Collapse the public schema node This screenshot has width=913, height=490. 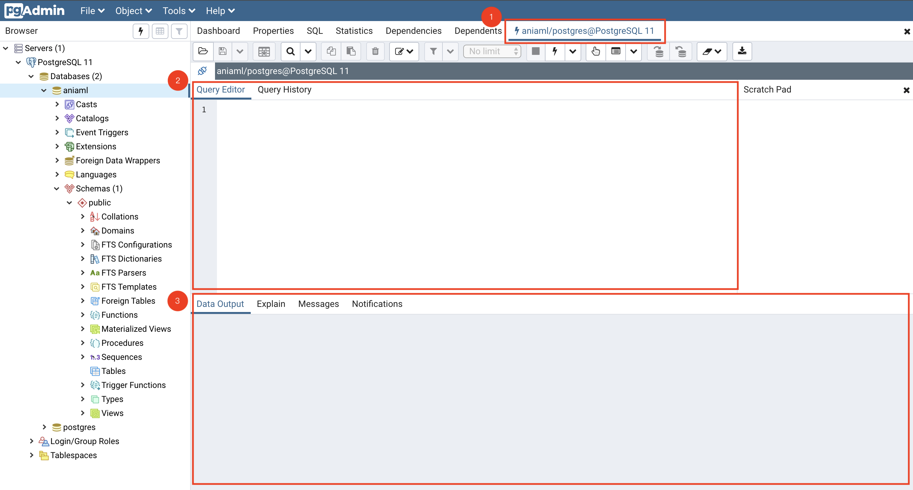(x=70, y=203)
